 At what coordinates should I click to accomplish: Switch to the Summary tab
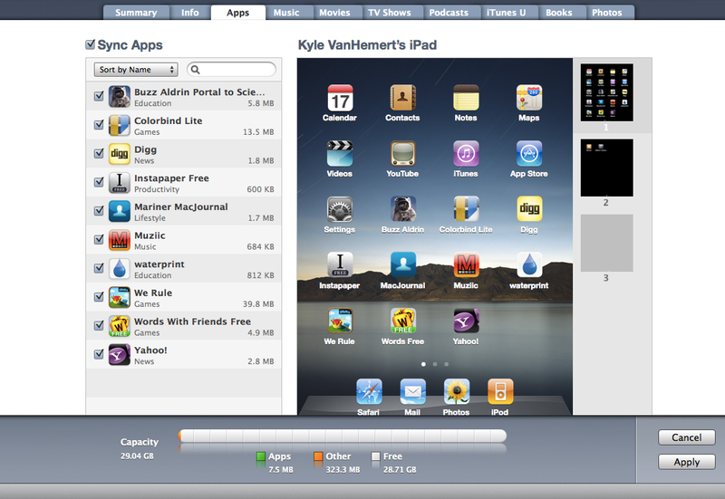click(136, 13)
